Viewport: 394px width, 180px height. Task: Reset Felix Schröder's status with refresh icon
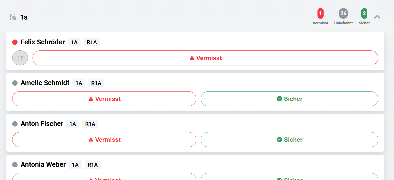[x=20, y=58]
